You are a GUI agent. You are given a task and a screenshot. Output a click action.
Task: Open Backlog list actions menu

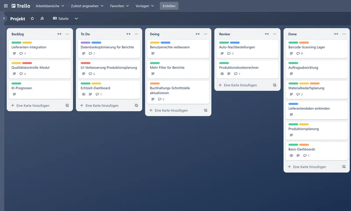point(67,34)
